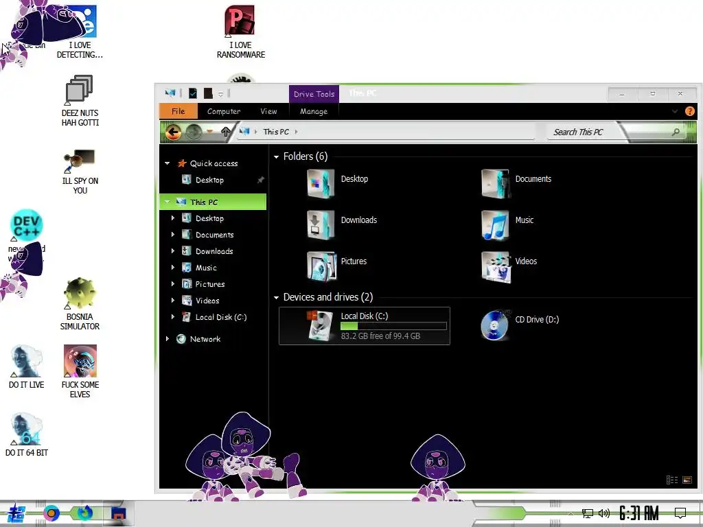
Task: Collapse the This PC tree node
Action: pyautogui.click(x=168, y=202)
